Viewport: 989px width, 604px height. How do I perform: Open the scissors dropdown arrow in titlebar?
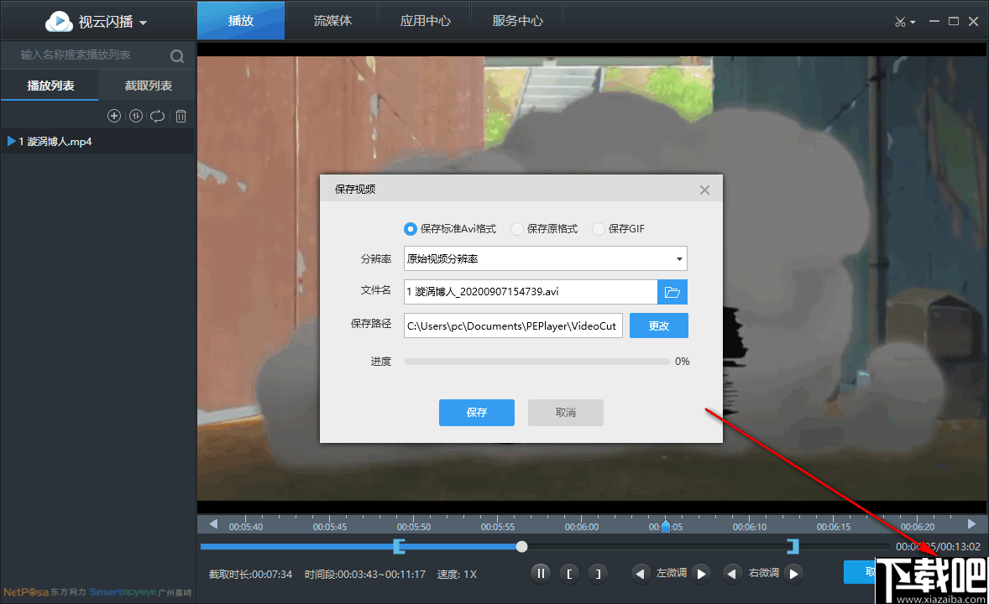[912, 22]
